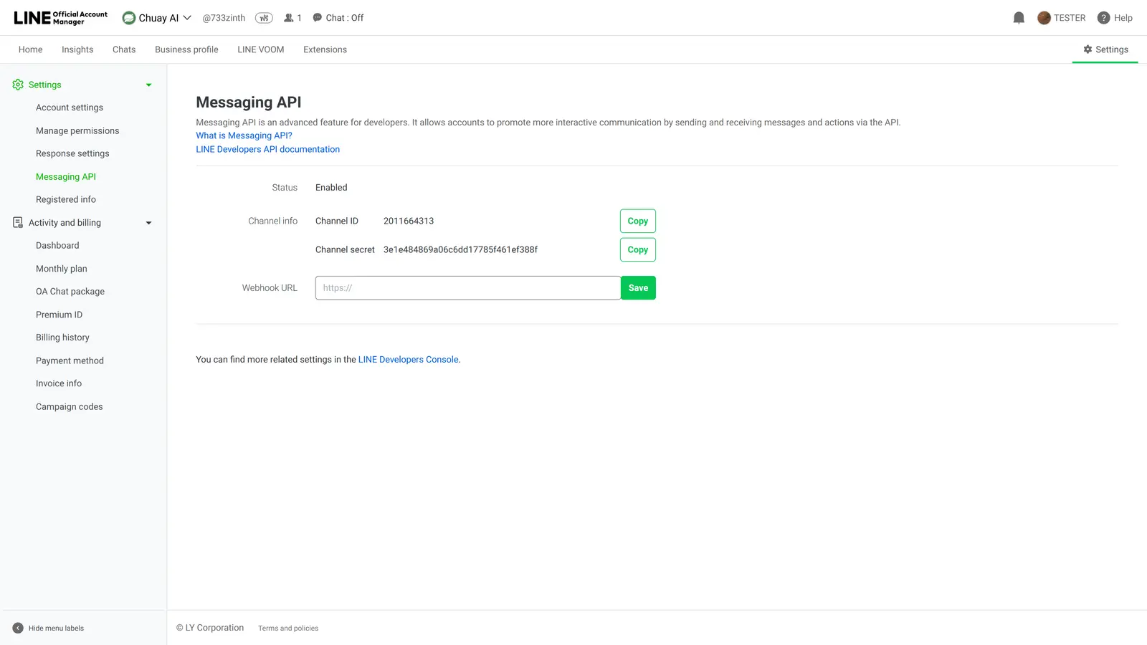The image size is (1147, 645).
Task: Copy the Channel secret
Action: point(638,249)
